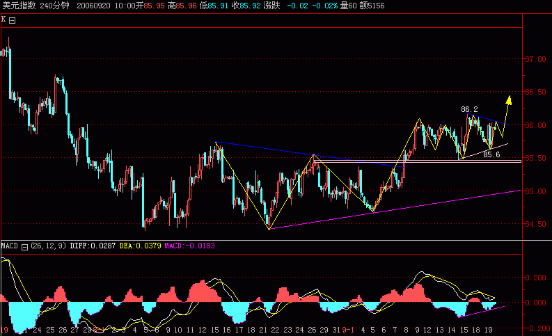This screenshot has width=552, height=336.
Task: Click the 量60 volume figure
Action: point(349,6)
